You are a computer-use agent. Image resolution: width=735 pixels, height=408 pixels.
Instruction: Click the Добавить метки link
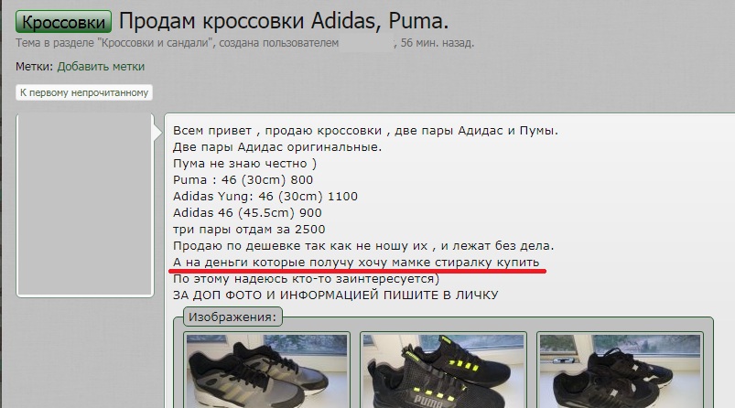pos(101,67)
